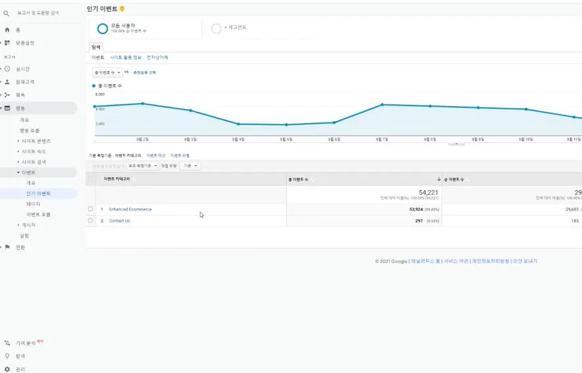Click the 모든 사용자 segment circle
582x373 pixels.
pos(103,28)
